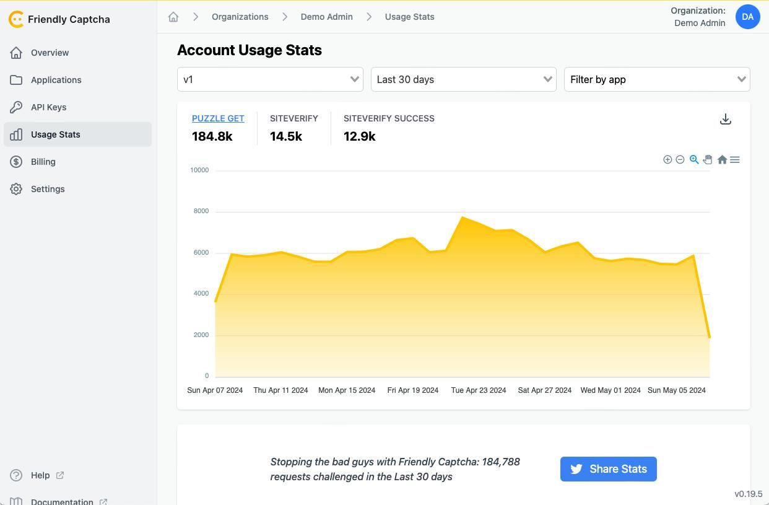Click the 14.5k siteverify value
Image resolution: width=769 pixels, height=505 pixels.
pos(286,136)
